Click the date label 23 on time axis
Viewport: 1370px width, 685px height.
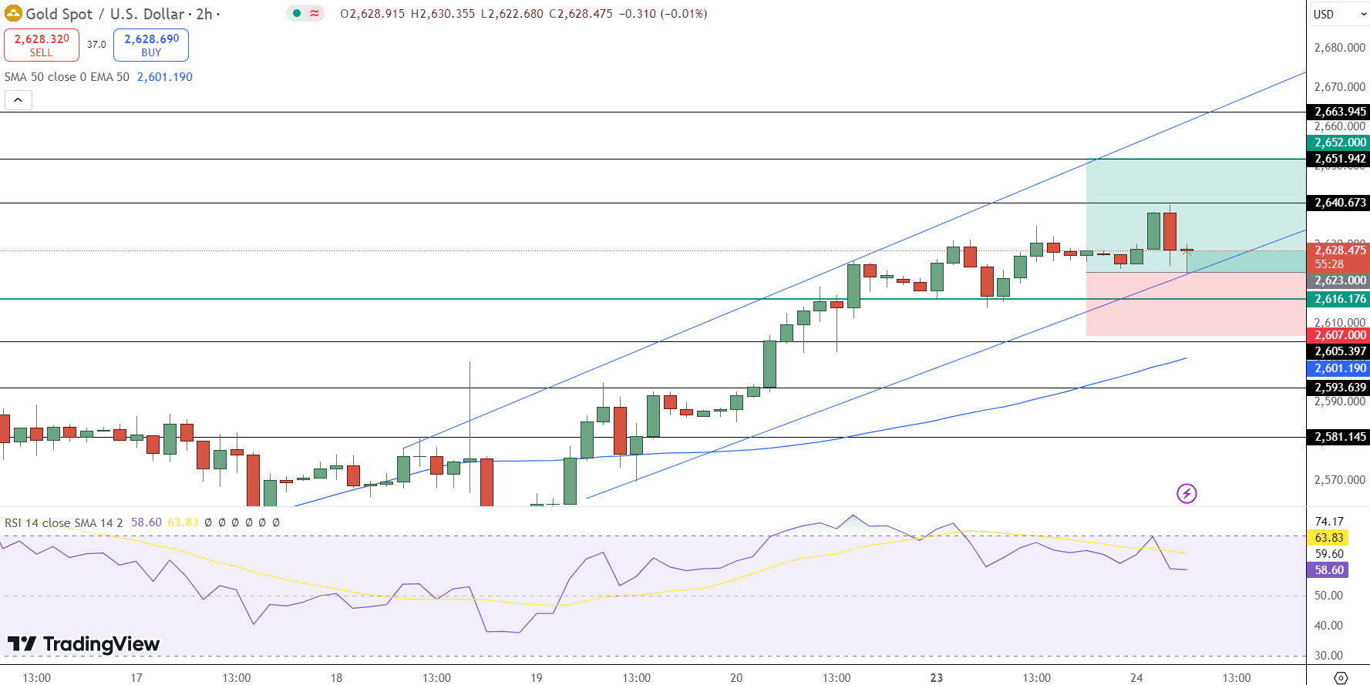pos(936,678)
